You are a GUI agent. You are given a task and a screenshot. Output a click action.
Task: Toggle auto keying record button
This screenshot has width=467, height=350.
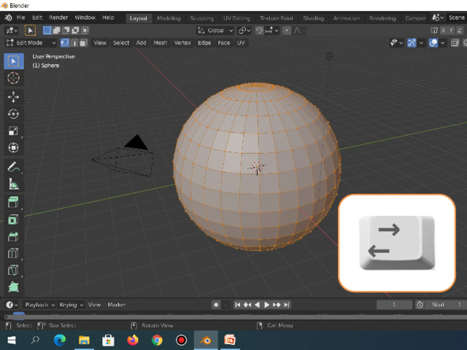(216, 305)
